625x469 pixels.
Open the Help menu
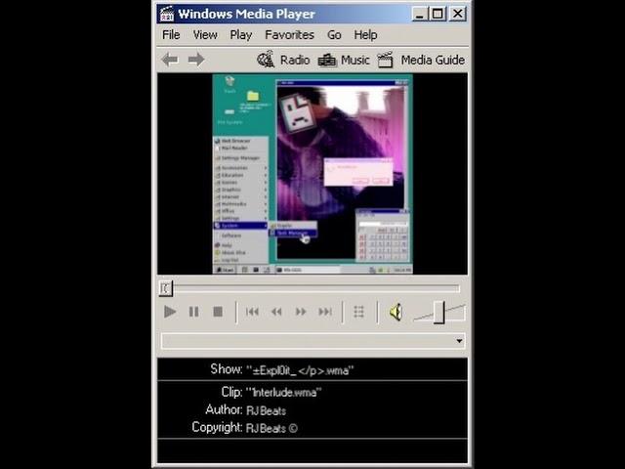pos(365,35)
